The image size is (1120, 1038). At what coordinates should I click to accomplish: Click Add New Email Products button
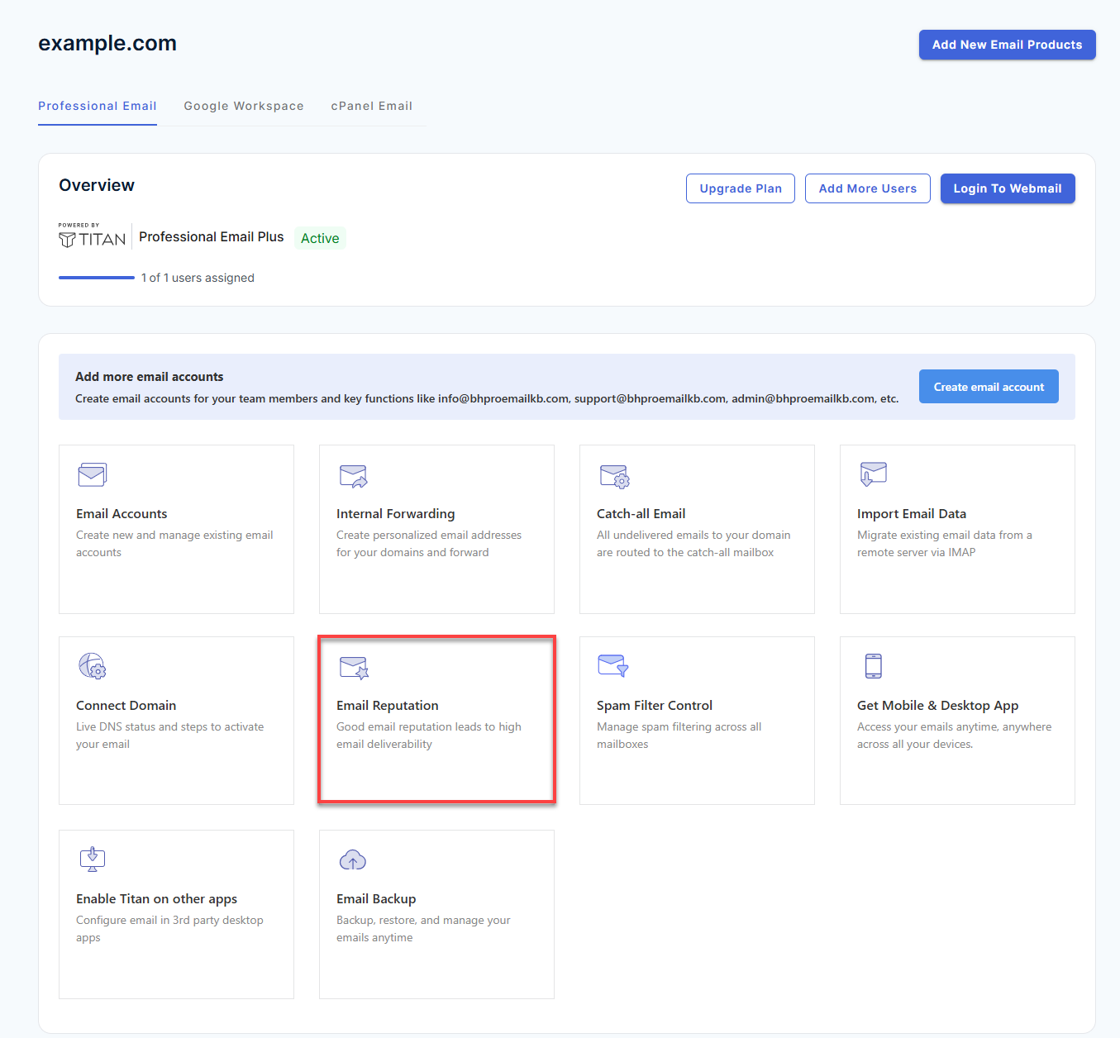click(x=1007, y=45)
